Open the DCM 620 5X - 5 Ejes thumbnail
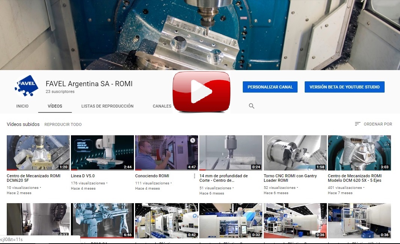400x244 pixels. point(359,153)
